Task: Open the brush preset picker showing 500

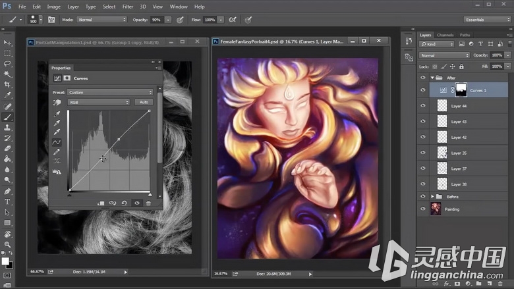Action: [36, 20]
